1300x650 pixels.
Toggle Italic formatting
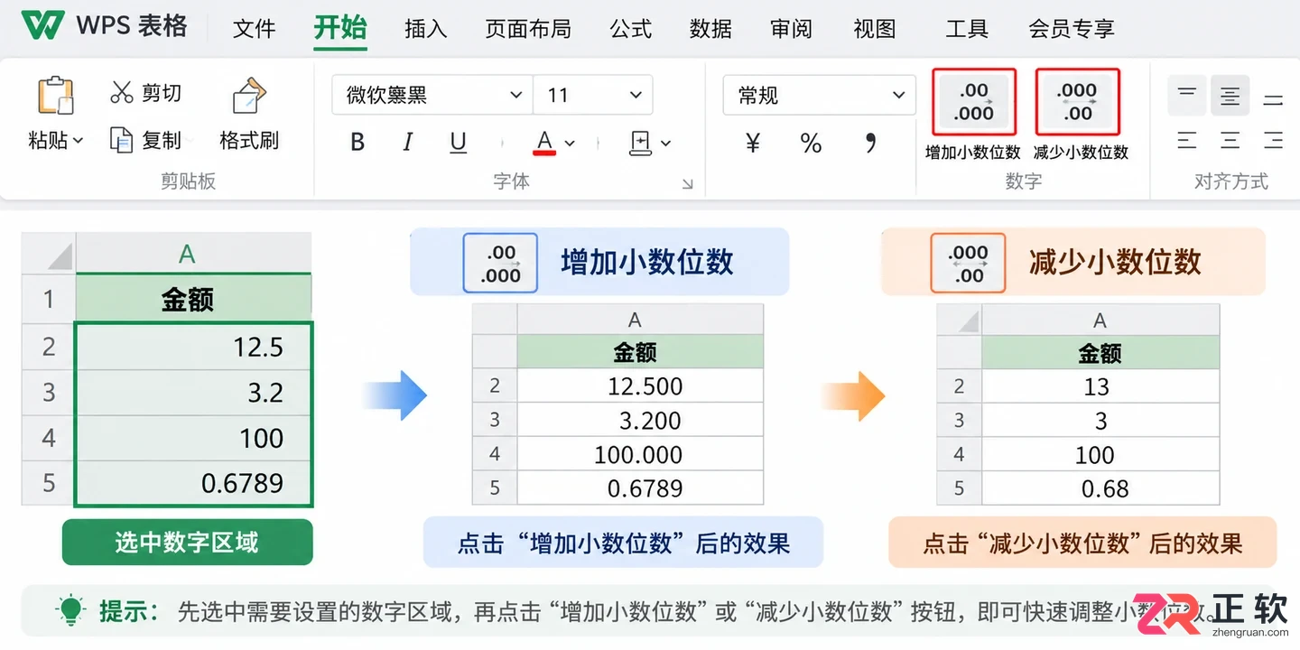click(x=408, y=143)
